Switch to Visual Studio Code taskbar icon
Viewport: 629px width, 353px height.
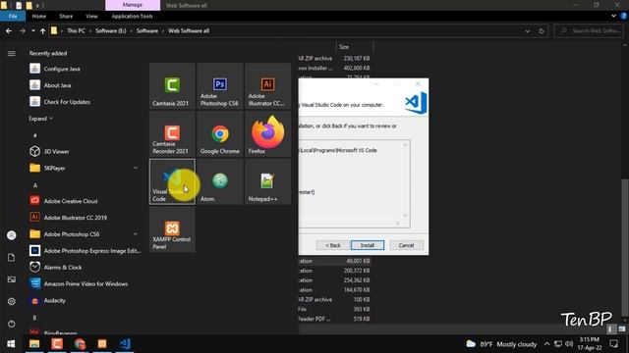[125, 344]
